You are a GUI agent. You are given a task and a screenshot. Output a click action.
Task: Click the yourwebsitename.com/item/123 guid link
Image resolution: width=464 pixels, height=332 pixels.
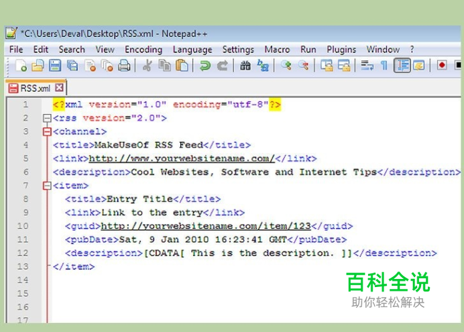(206, 226)
